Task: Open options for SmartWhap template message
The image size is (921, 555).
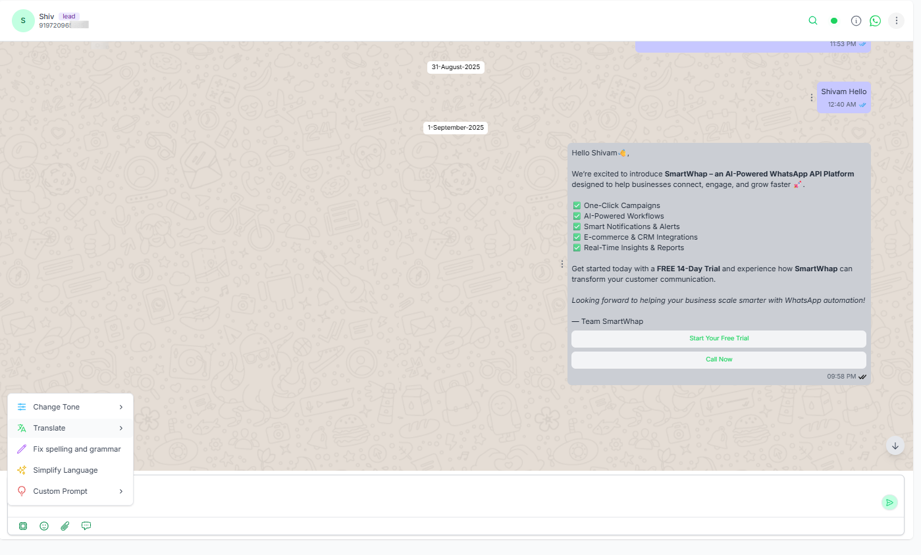Action: 562,264
